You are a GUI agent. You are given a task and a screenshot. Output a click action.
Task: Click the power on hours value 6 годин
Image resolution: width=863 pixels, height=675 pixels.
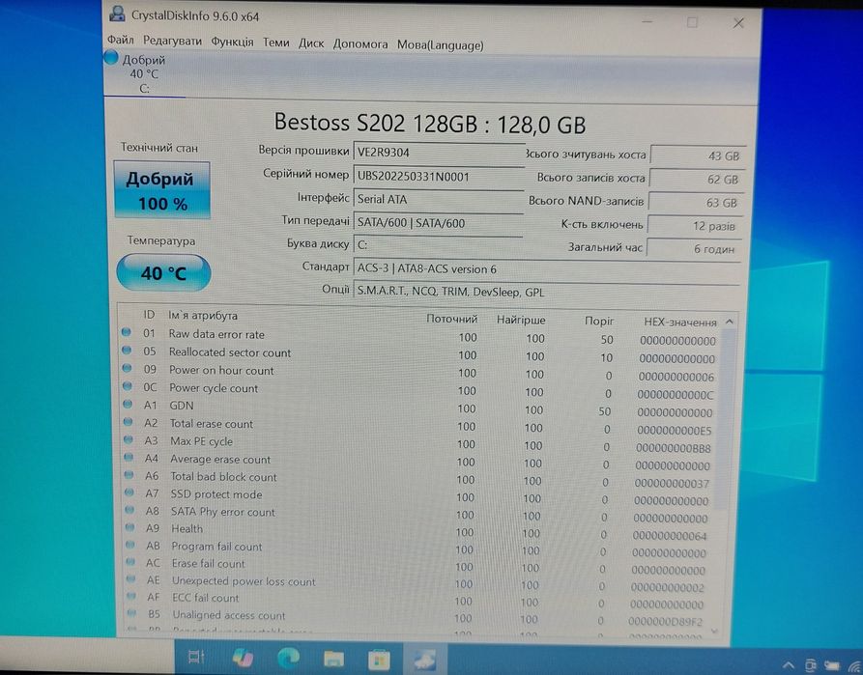693,248
